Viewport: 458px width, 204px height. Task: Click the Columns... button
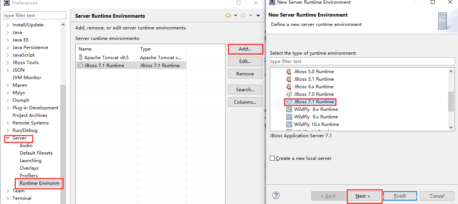pos(245,102)
